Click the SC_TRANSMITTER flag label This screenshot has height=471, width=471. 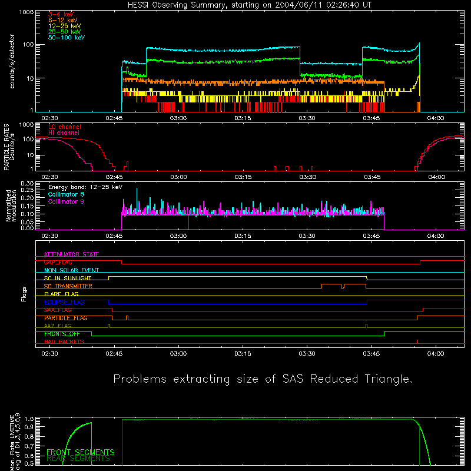click(x=68, y=286)
